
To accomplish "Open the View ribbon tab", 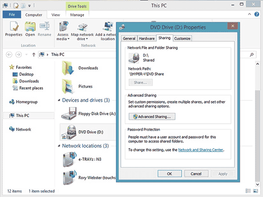I will pos(56,14).
